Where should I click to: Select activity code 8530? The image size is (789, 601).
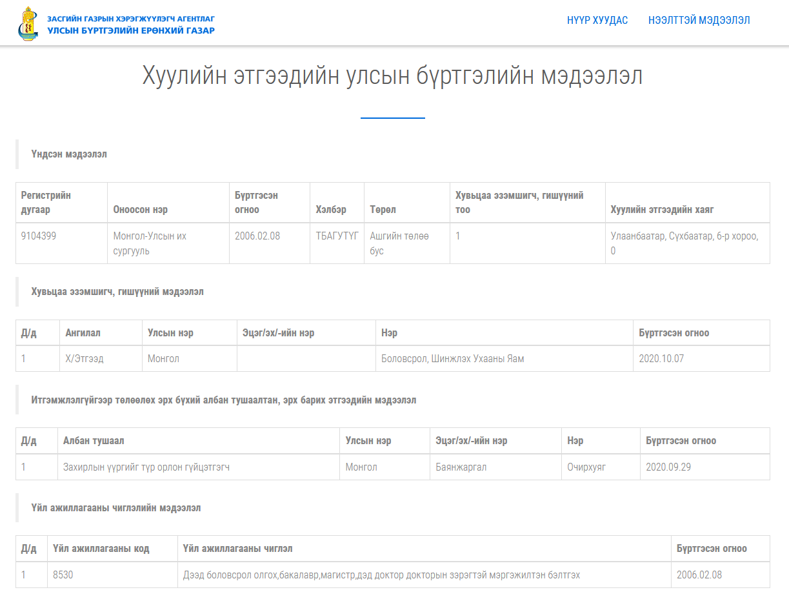click(63, 575)
